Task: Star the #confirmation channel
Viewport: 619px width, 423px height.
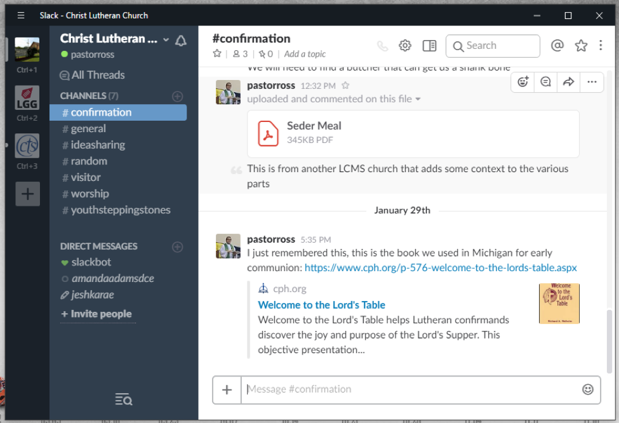Action: coord(216,54)
